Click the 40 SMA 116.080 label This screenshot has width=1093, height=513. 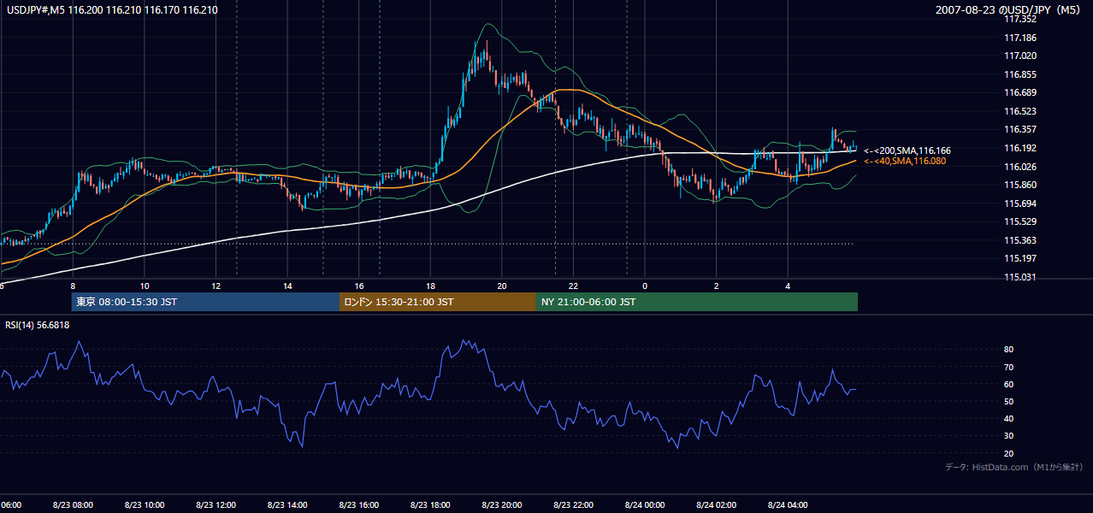pos(905,161)
